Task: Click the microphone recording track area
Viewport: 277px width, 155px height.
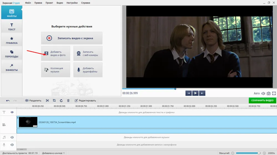Action: tap(147, 144)
